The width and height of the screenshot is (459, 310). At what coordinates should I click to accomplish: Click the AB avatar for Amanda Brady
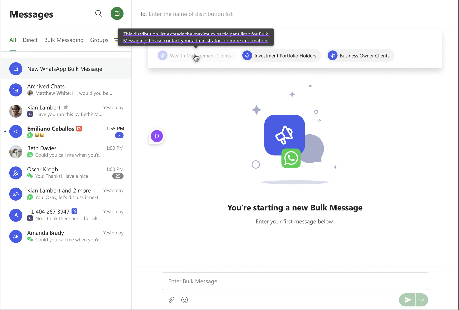coord(16,236)
